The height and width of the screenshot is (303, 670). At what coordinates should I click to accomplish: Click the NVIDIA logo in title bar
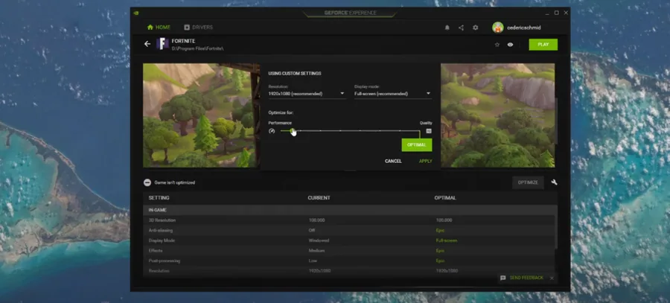pyautogui.click(x=136, y=13)
